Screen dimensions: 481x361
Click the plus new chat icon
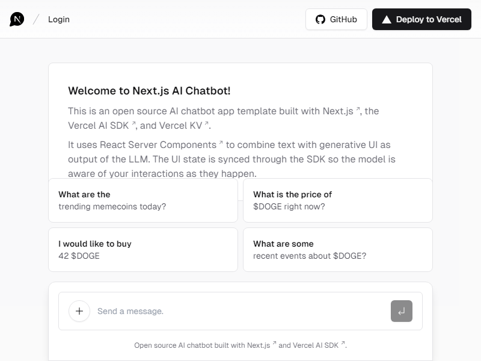(x=79, y=311)
